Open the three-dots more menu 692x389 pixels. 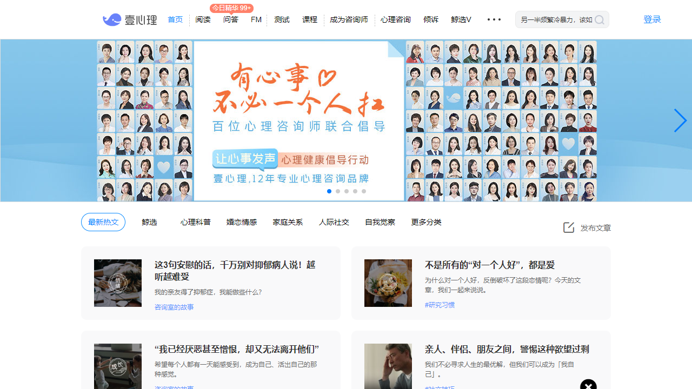tap(494, 19)
